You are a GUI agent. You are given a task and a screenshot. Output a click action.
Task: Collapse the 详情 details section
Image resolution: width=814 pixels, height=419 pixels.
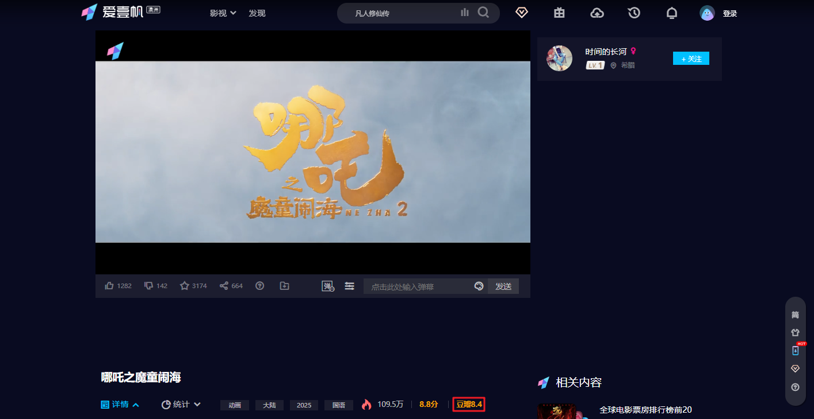(x=120, y=405)
